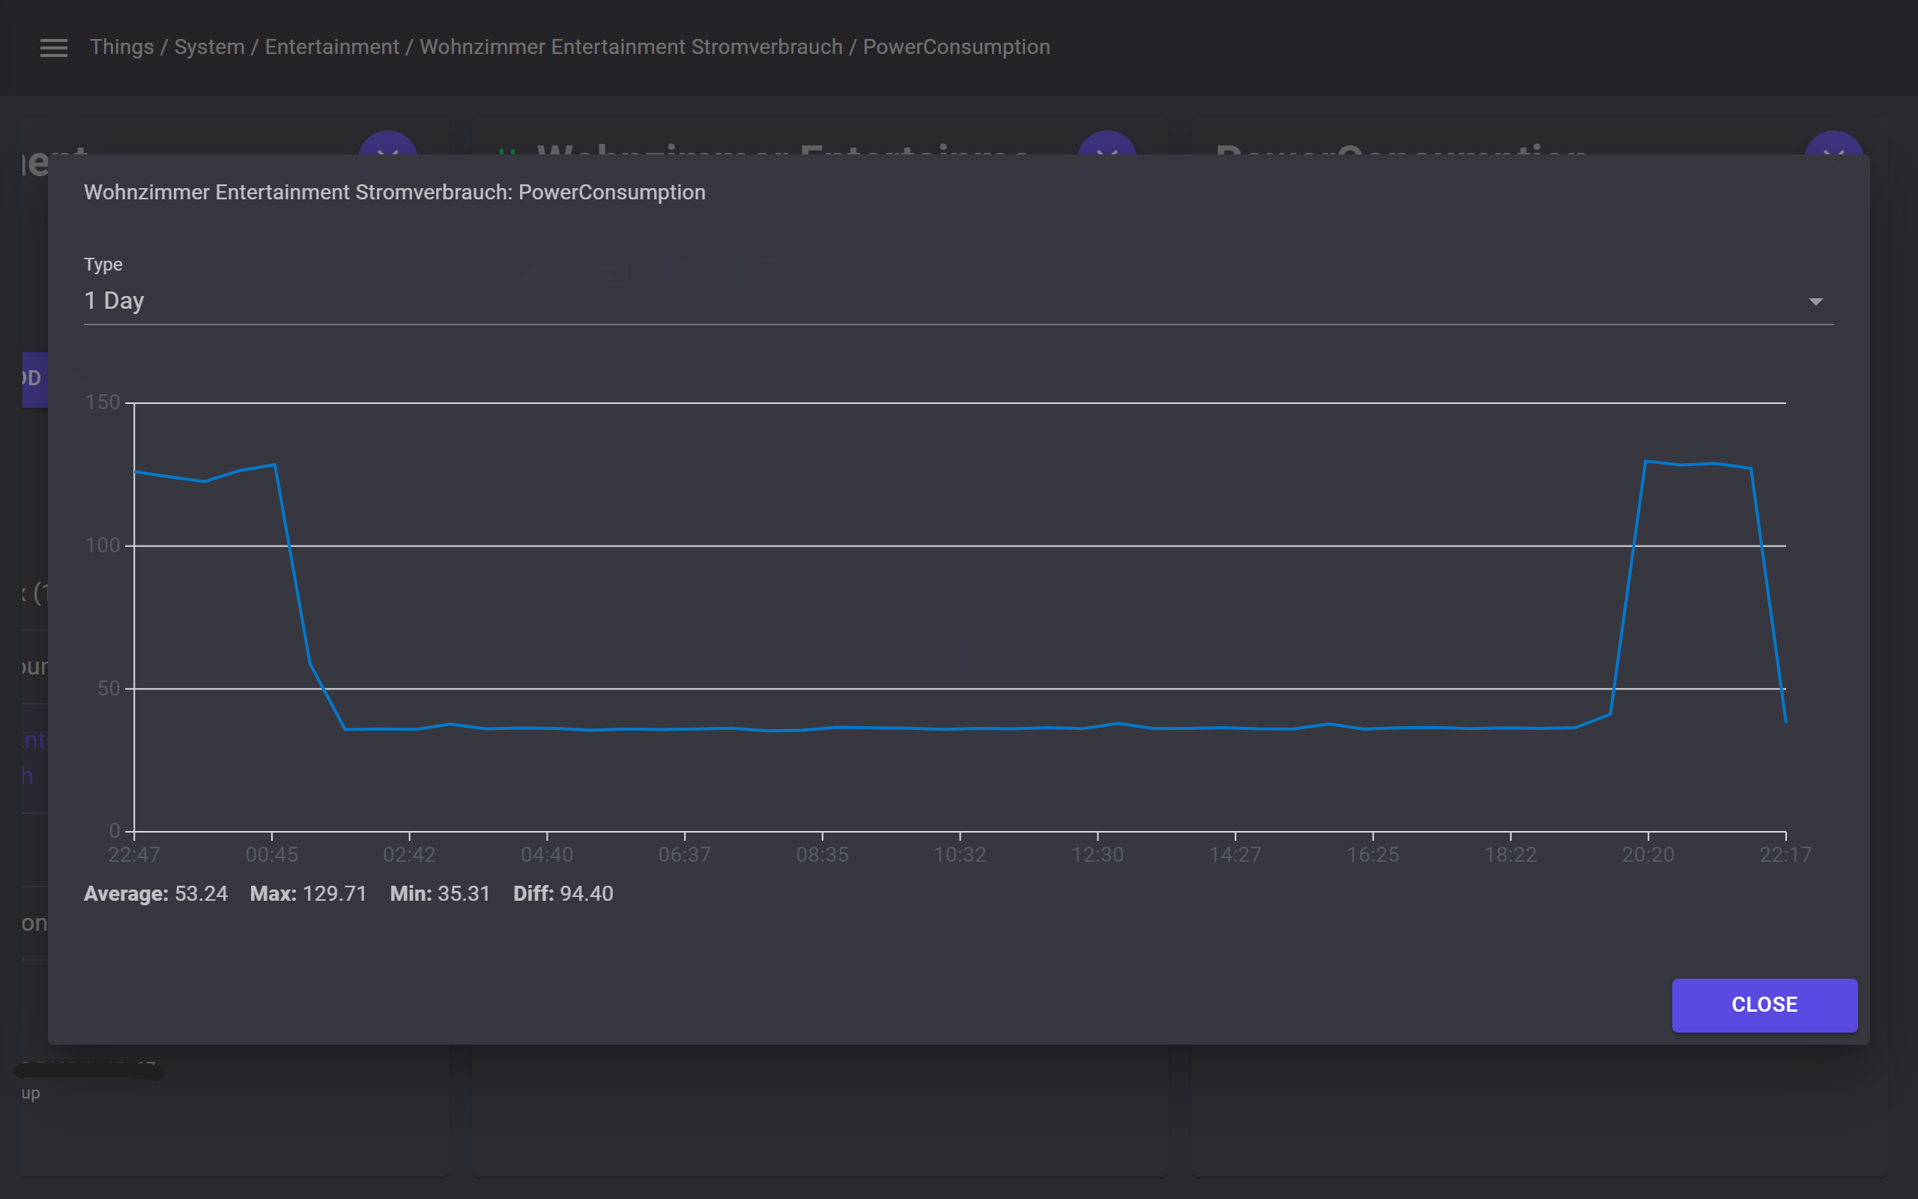Navigate to Wohnzimmer Entertainment Stromverbrauch breadcrumb
This screenshot has width=1918, height=1199.
[631, 46]
